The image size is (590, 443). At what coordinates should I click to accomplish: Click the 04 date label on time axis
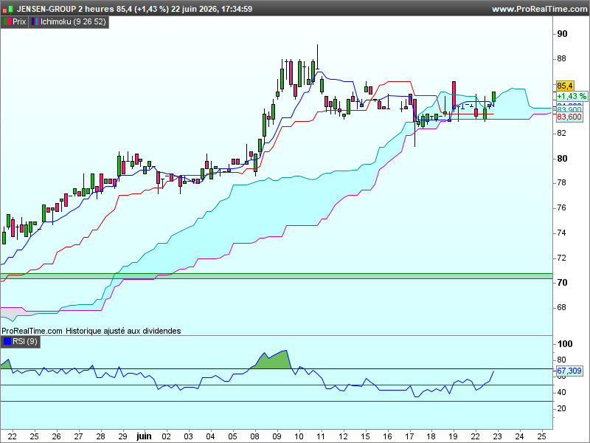(x=211, y=437)
